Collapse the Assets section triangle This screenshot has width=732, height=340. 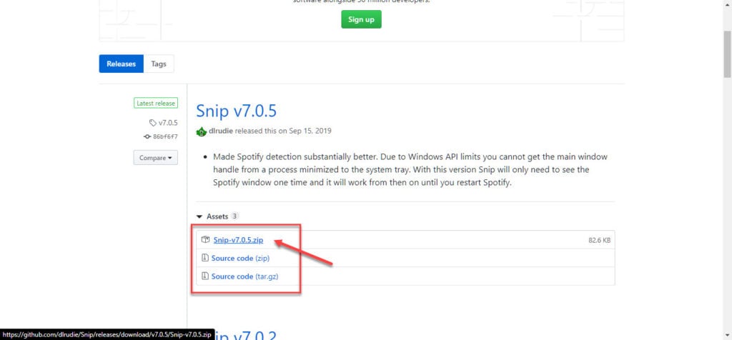pyautogui.click(x=199, y=217)
